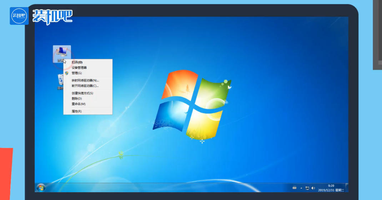Open 设备管理器 from context menu

(x=88, y=68)
